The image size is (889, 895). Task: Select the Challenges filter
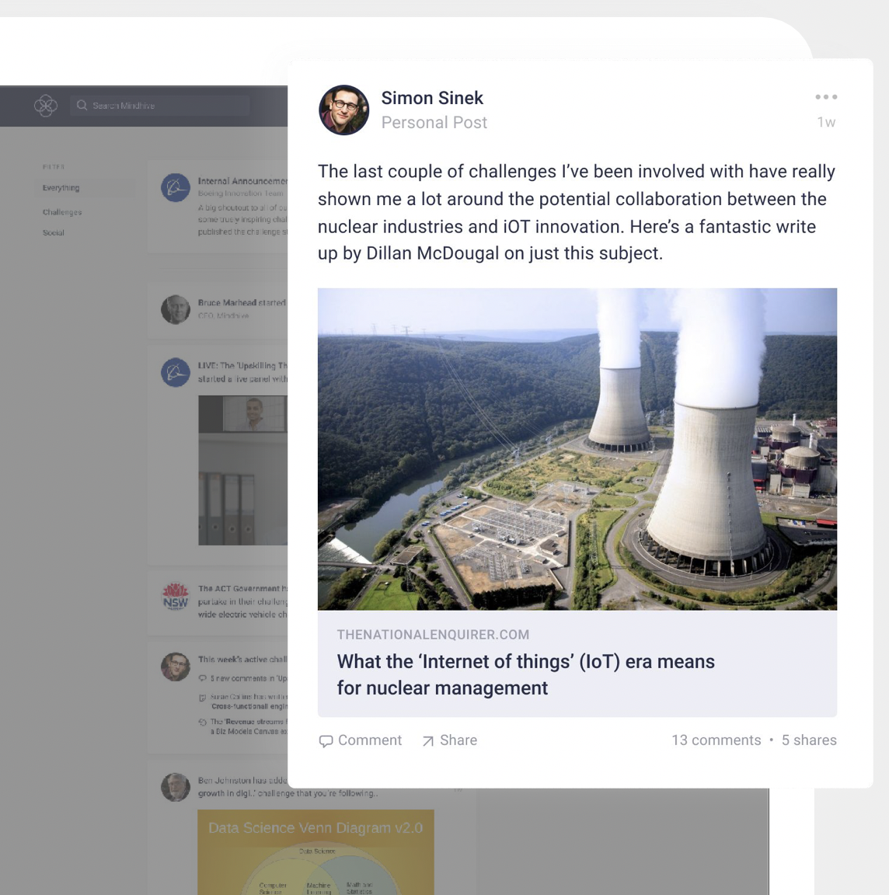(x=62, y=212)
